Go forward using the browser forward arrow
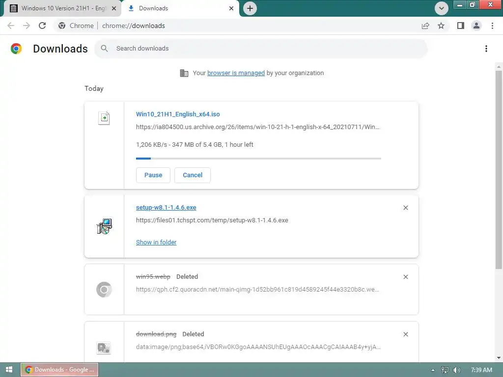The height and width of the screenshot is (377, 503). 27,26
